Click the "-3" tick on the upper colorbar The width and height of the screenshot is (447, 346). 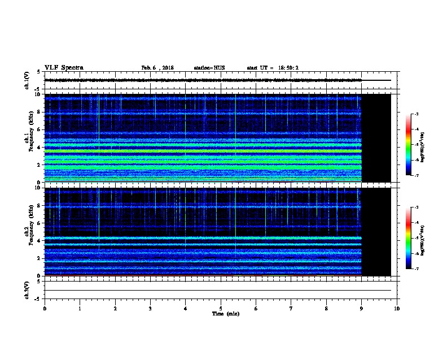[x=416, y=114]
